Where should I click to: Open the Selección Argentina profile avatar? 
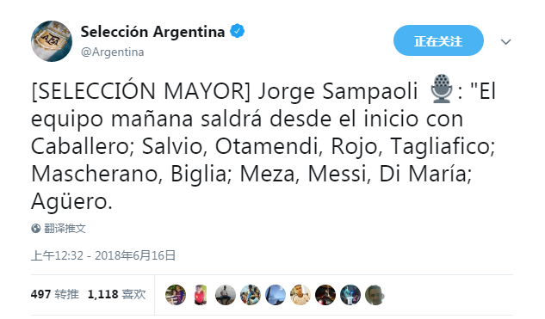tap(52, 41)
